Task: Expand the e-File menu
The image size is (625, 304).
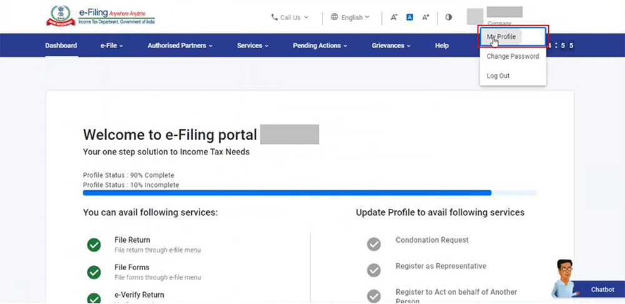Action: point(111,46)
